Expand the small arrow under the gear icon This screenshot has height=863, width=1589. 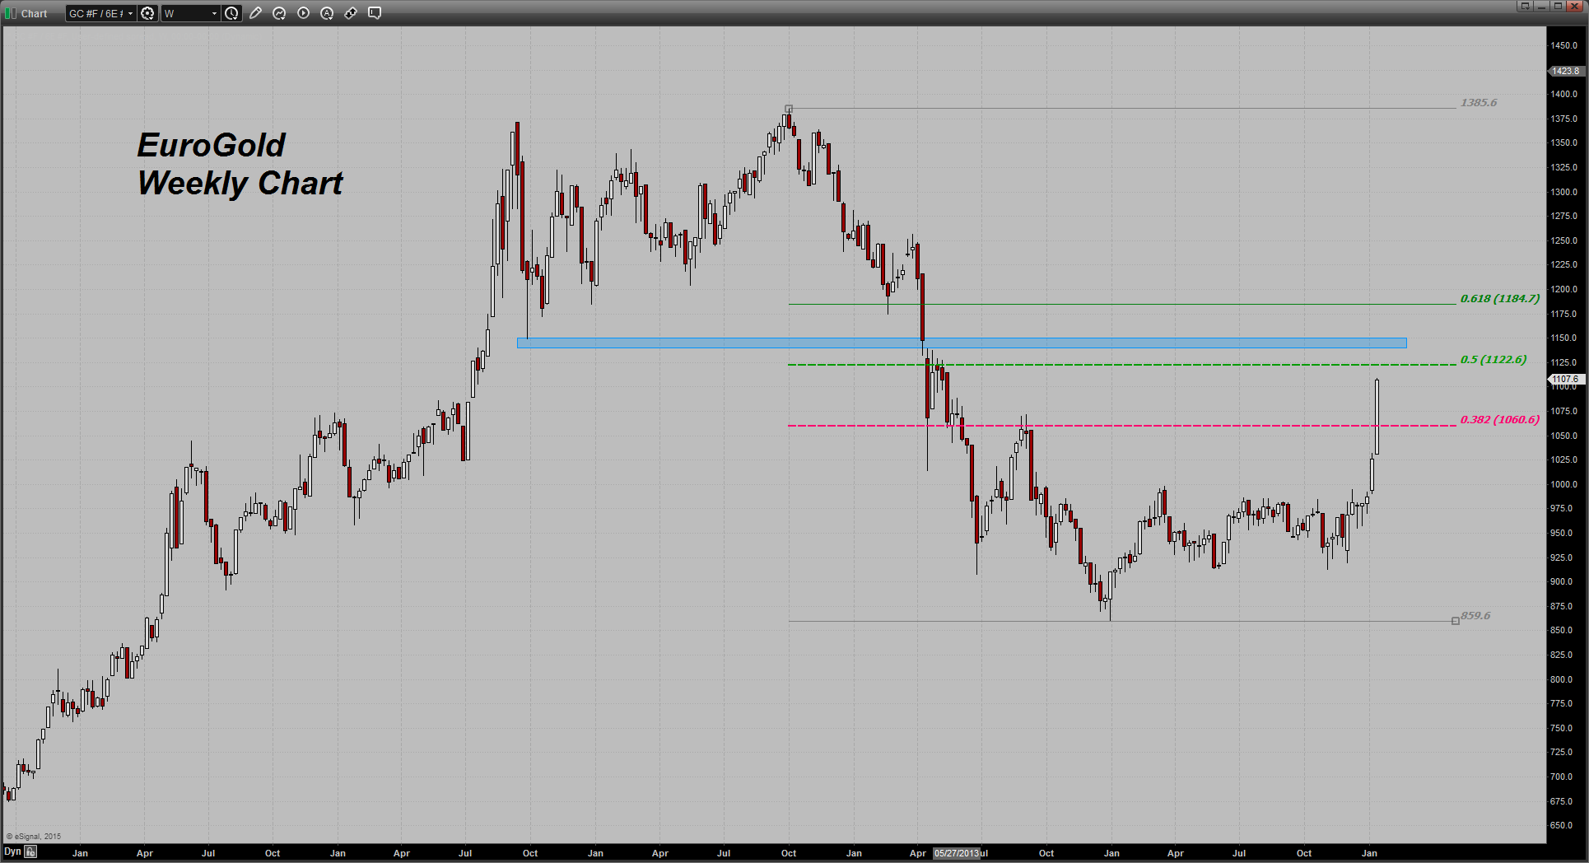coord(151,21)
